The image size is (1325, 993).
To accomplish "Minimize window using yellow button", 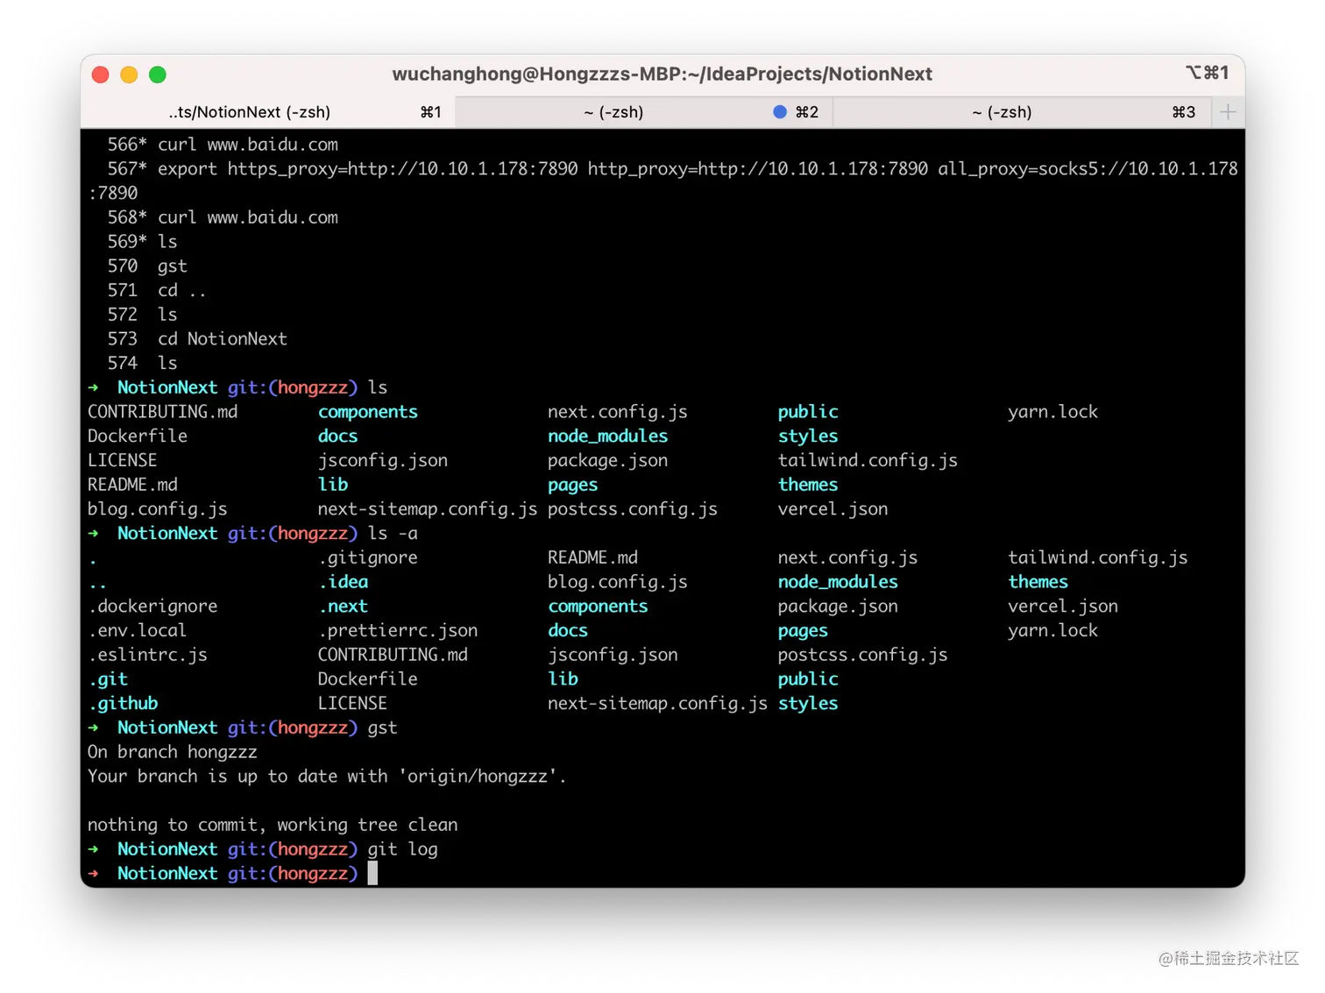I will (x=129, y=74).
